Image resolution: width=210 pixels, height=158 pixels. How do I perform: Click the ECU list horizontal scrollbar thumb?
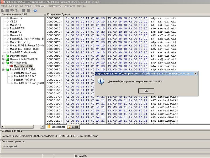pos(19,127)
